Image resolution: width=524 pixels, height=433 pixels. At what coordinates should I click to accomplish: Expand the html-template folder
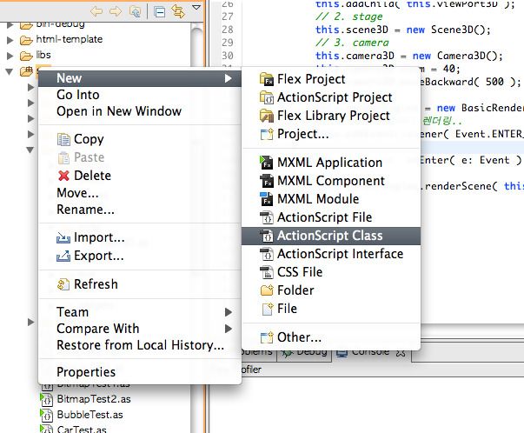10,40
